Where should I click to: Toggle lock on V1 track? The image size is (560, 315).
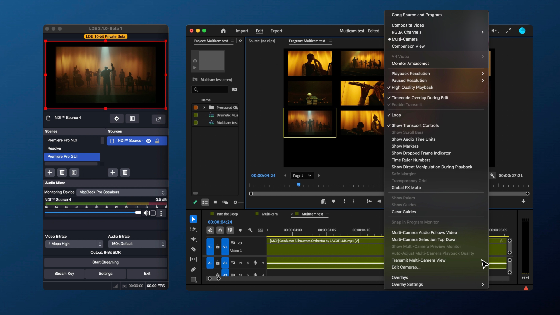218,247
